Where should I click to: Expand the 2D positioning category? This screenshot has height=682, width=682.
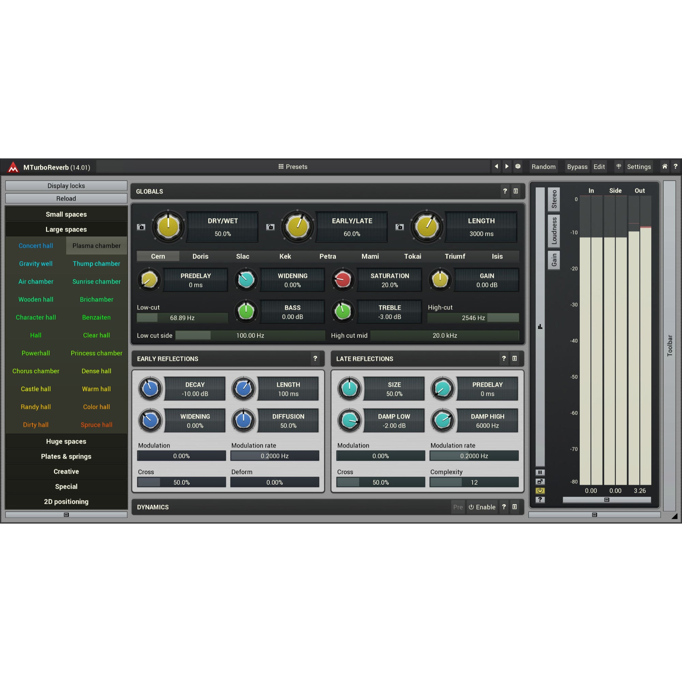(x=66, y=502)
